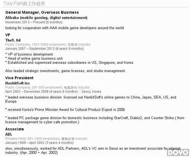Click the Seoul, Korea location text
191x158 pixels.
pyautogui.click(x=91, y=92)
